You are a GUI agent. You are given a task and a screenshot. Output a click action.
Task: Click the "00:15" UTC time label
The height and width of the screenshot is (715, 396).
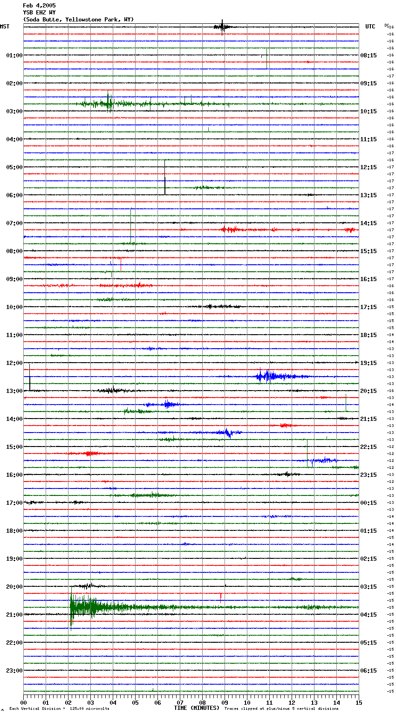(369, 503)
